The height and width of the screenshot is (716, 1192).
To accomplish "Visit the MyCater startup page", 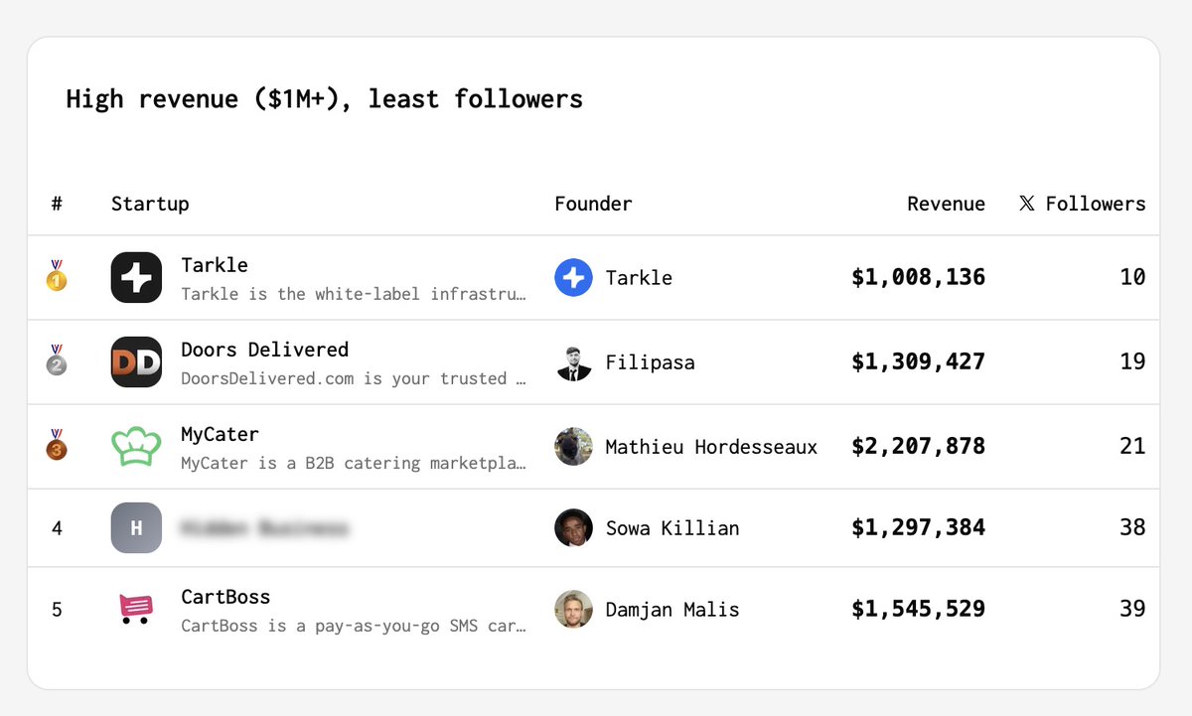I will pos(220,434).
